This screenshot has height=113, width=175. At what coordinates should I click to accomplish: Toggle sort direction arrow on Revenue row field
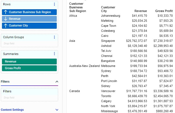6,19
